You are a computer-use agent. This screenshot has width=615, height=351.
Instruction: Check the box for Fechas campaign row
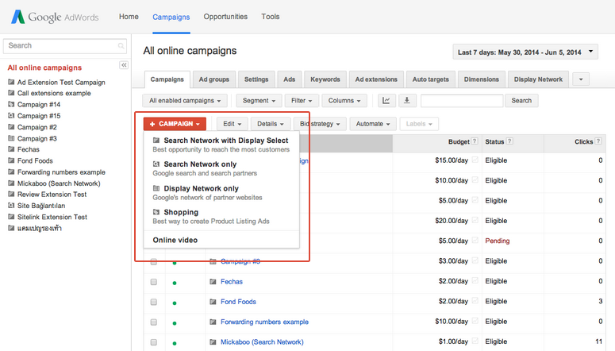(154, 282)
